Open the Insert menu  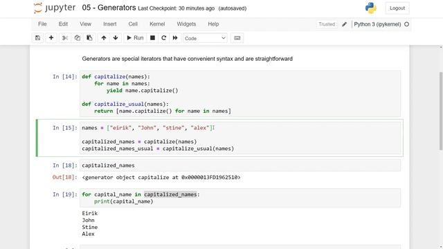coord(110,24)
